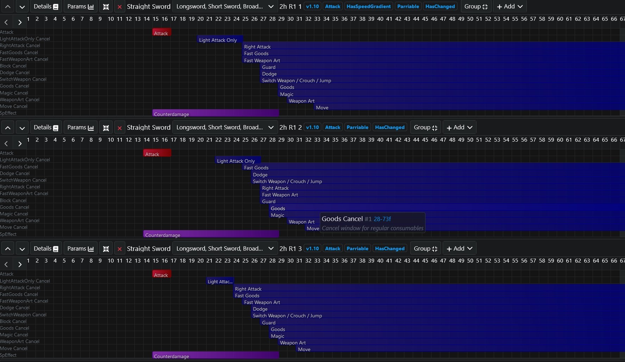Viewport: 625px width, 362px height.
Task: Collapse the 2h R1 1 panel view
Action: 106,7
